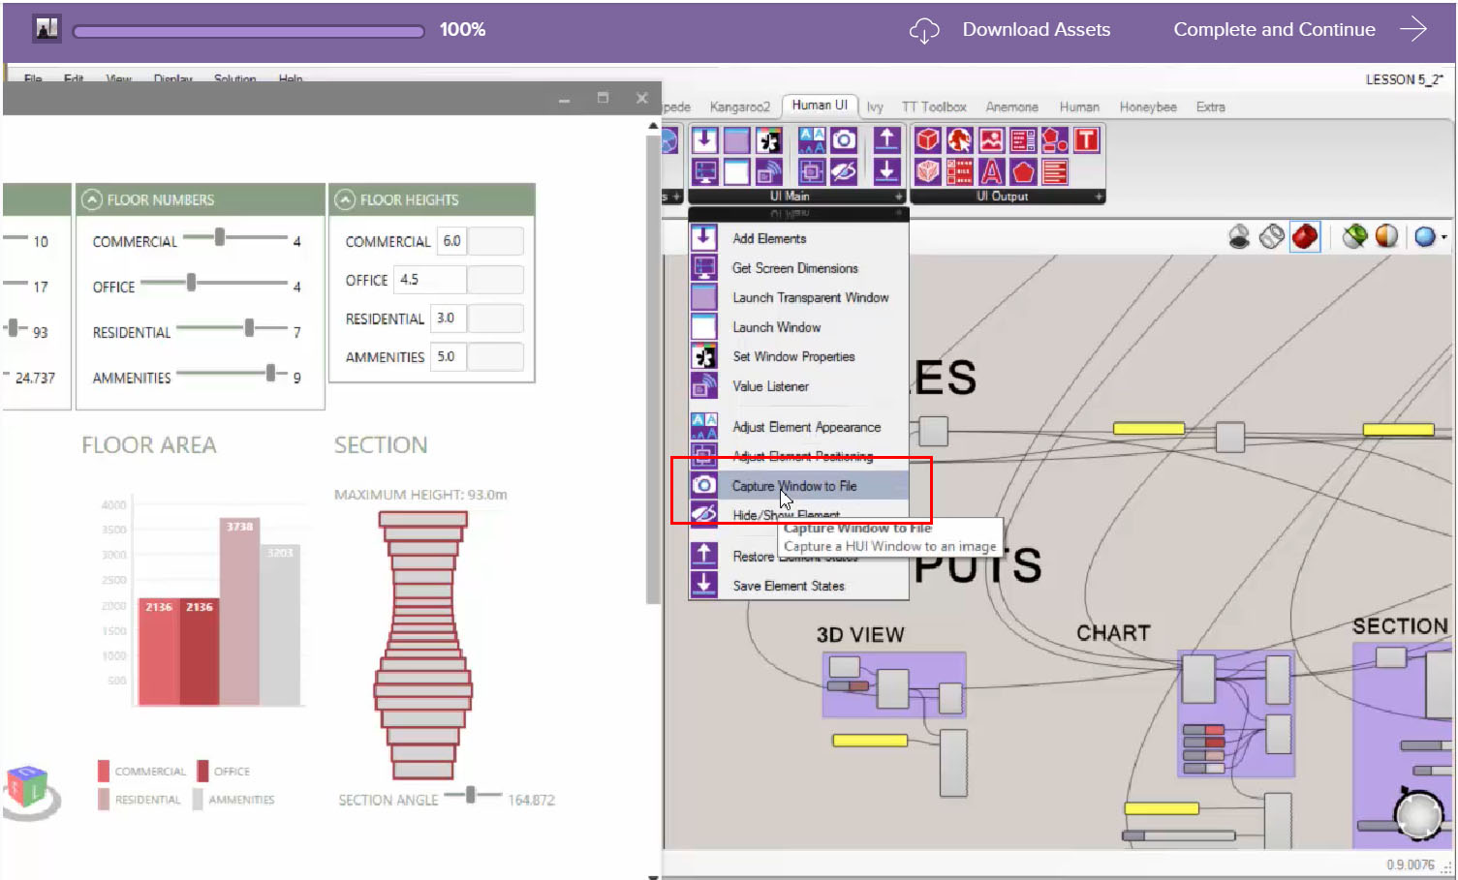
Task: Click the COMMERCIAL floor number slider handle
Action: click(220, 236)
